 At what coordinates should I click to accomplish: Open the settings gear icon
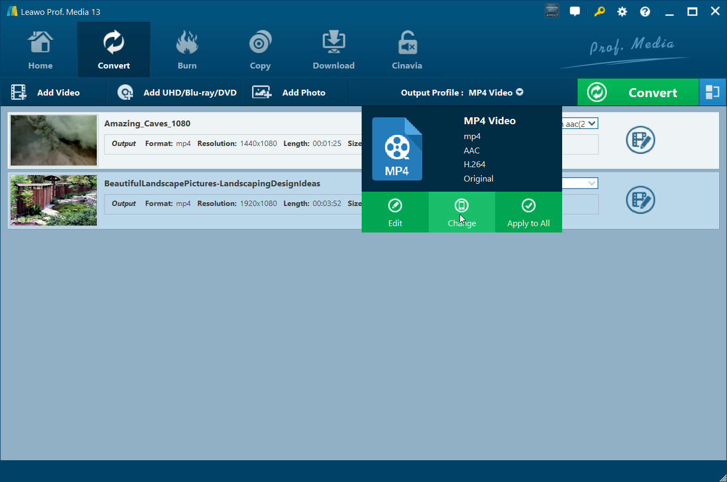pyautogui.click(x=622, y=12)
